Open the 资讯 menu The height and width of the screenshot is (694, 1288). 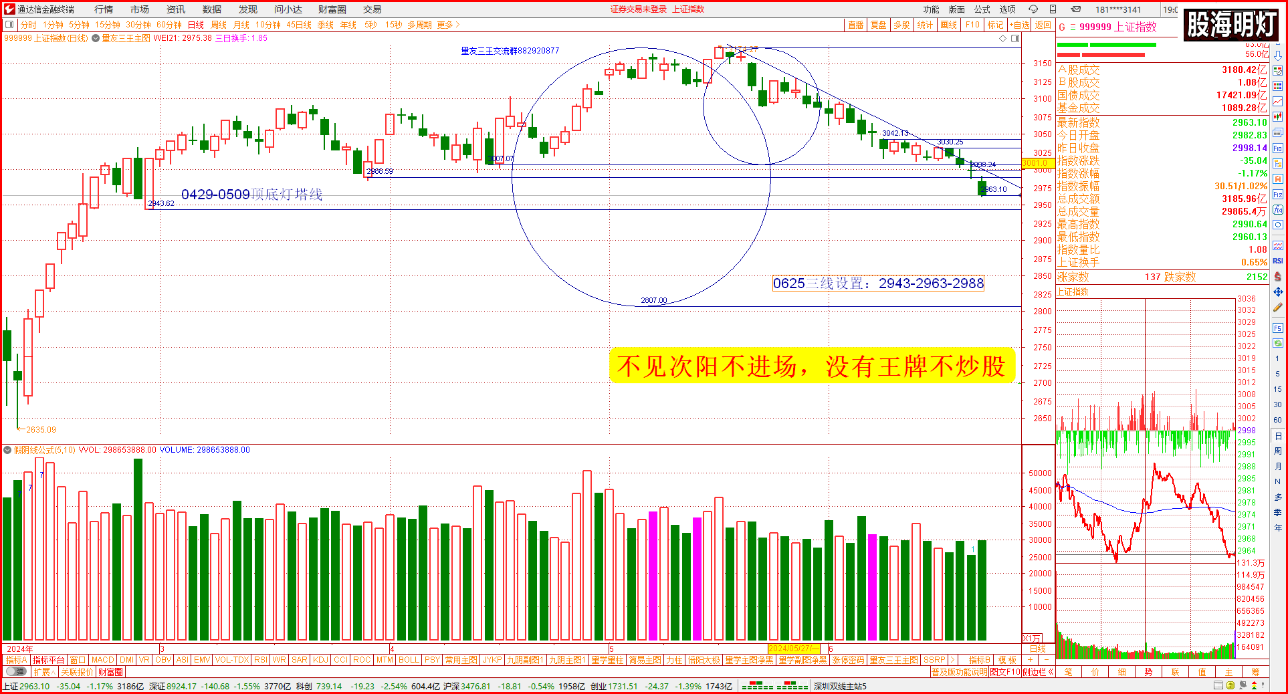pyautogui.click(x=176, y=9)
